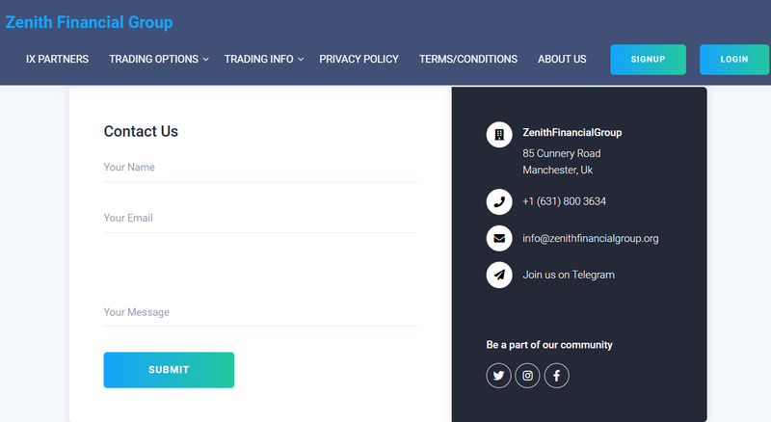Focus the Your Name input field
The height and width of the screenshot is (422, 771).
(260, 168)
